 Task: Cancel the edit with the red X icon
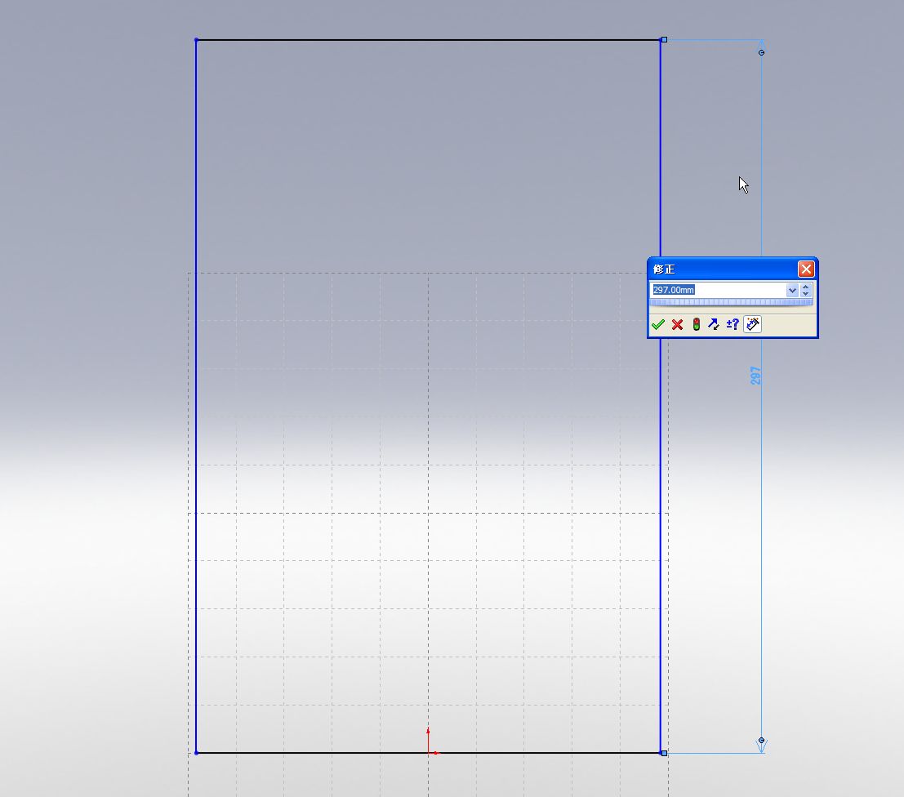677,324
